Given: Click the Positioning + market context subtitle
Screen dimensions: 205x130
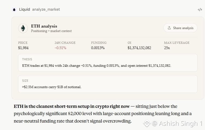Looking at the screenshot, I should pyautogui.click(x=51, y=31).
